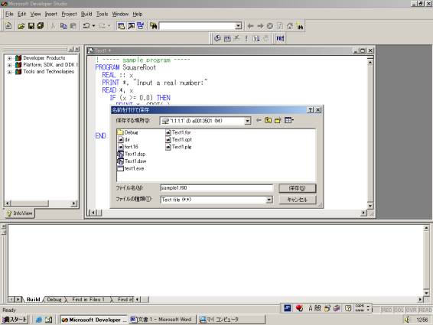Select the Text1.for file
Image resolution: width=433 pixels, height=325 pixels.
178,132
